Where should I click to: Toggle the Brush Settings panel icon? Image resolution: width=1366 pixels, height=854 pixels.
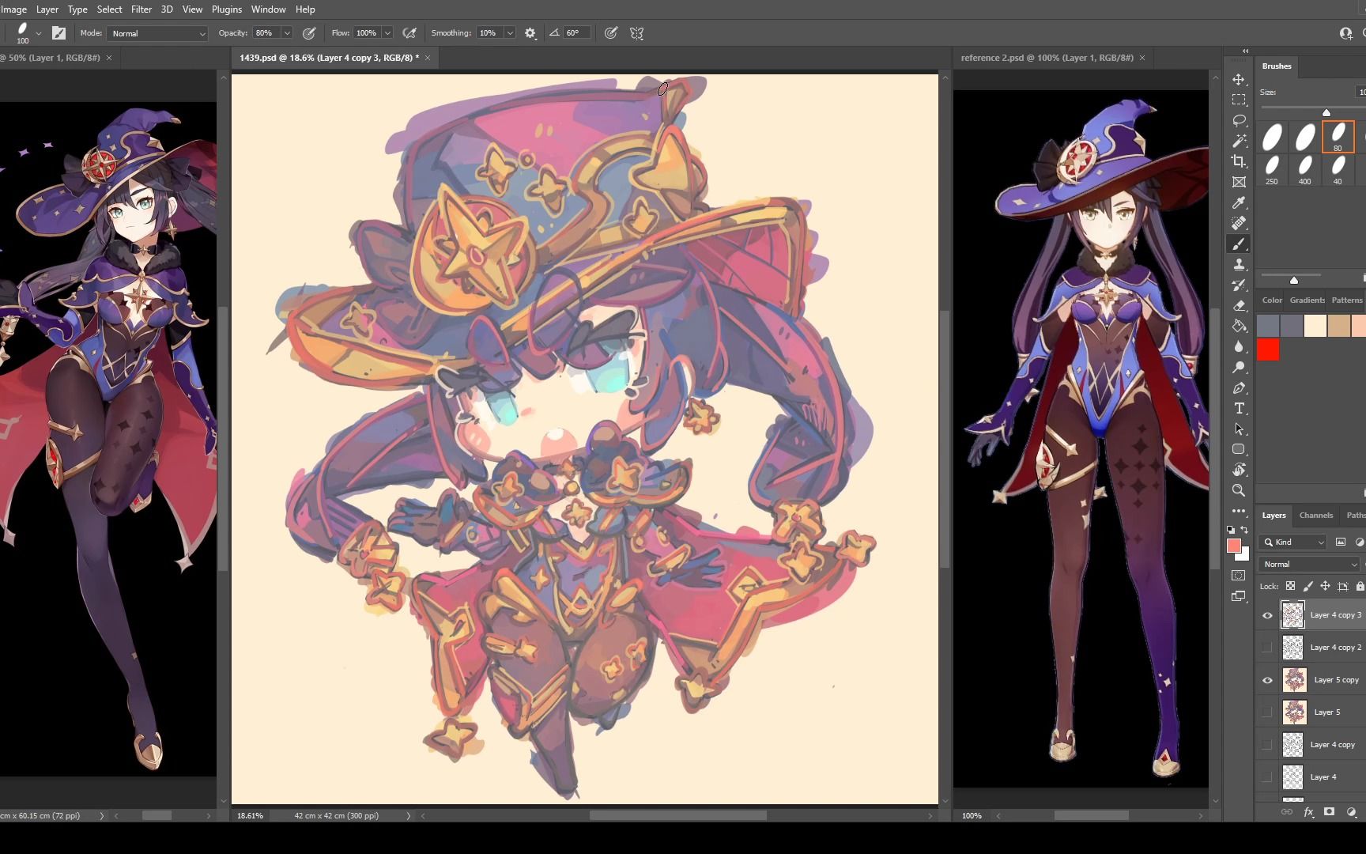point(59,33)
